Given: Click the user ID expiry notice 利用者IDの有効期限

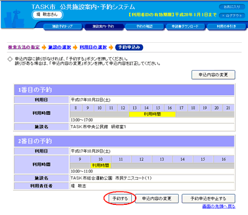Looking at the screenshot, I should click(172, 15).
